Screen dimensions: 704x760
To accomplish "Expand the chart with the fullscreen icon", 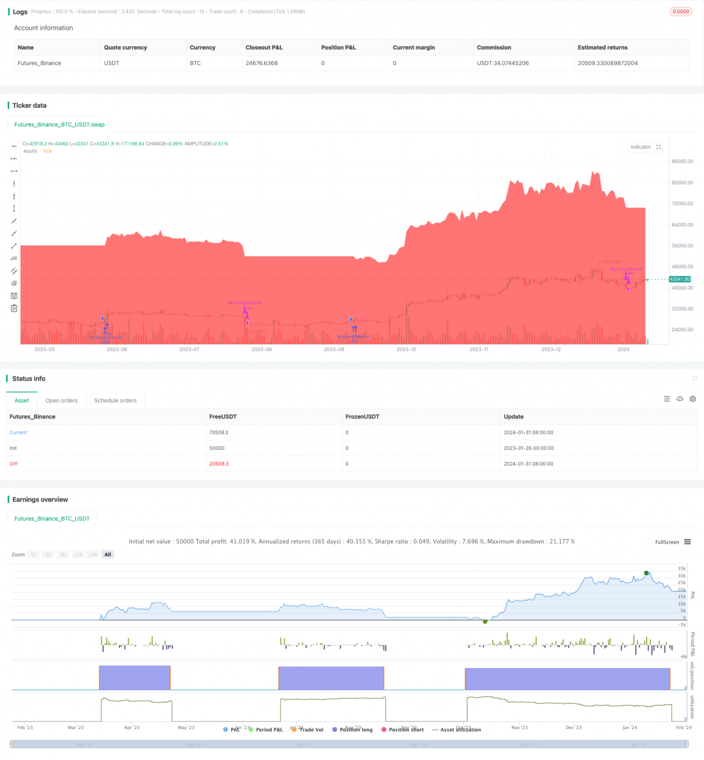I will (x=659, y=147).
